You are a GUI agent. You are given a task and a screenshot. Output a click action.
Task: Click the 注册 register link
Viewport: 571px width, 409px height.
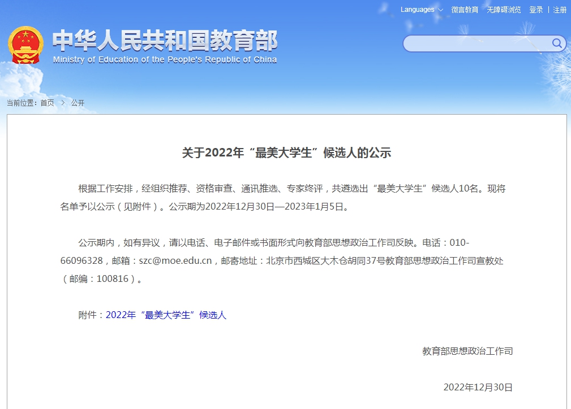(x=560, y=10)
